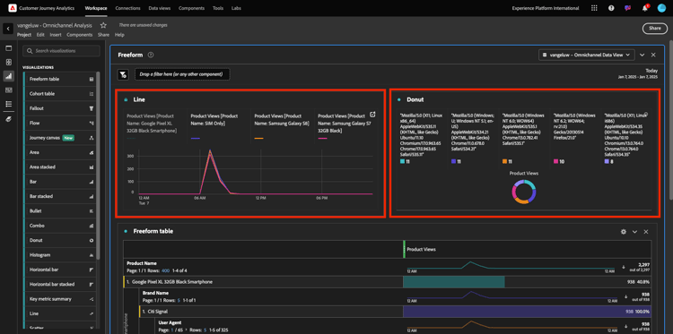Select Horizontal bar stacked visualization

pos(59,285)
